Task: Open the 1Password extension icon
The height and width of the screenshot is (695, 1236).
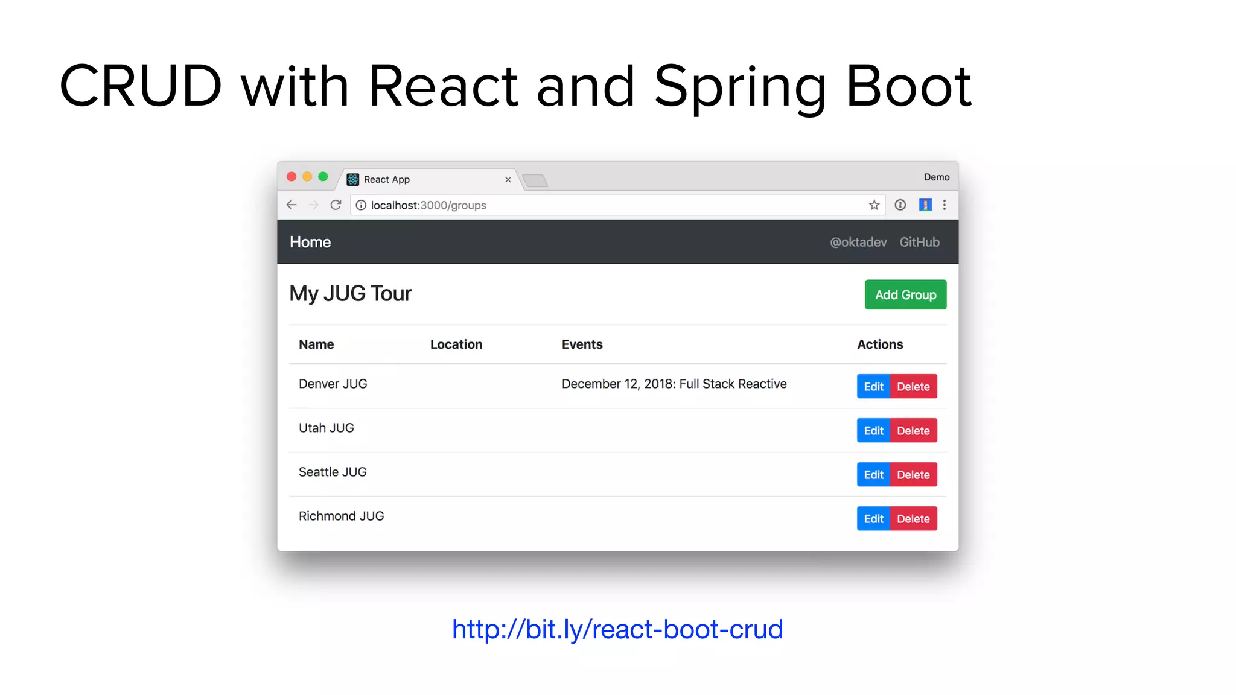Action: (900, 205)
